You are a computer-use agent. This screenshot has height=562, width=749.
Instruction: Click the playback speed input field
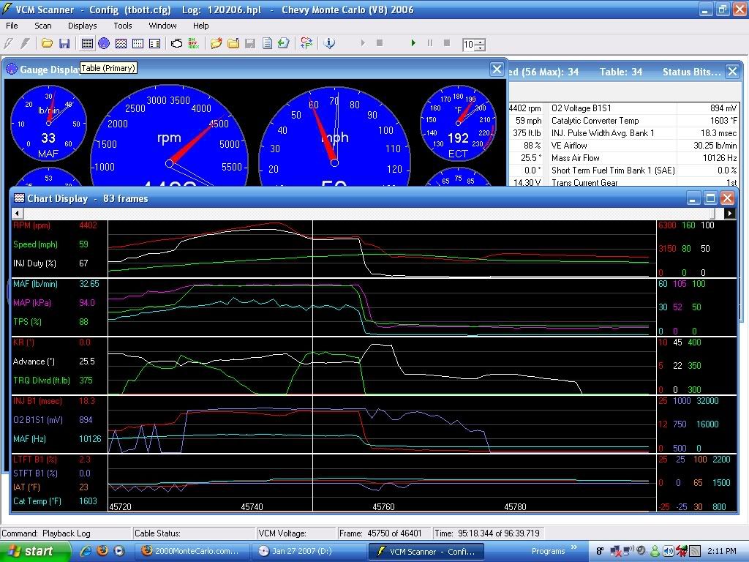468,45
